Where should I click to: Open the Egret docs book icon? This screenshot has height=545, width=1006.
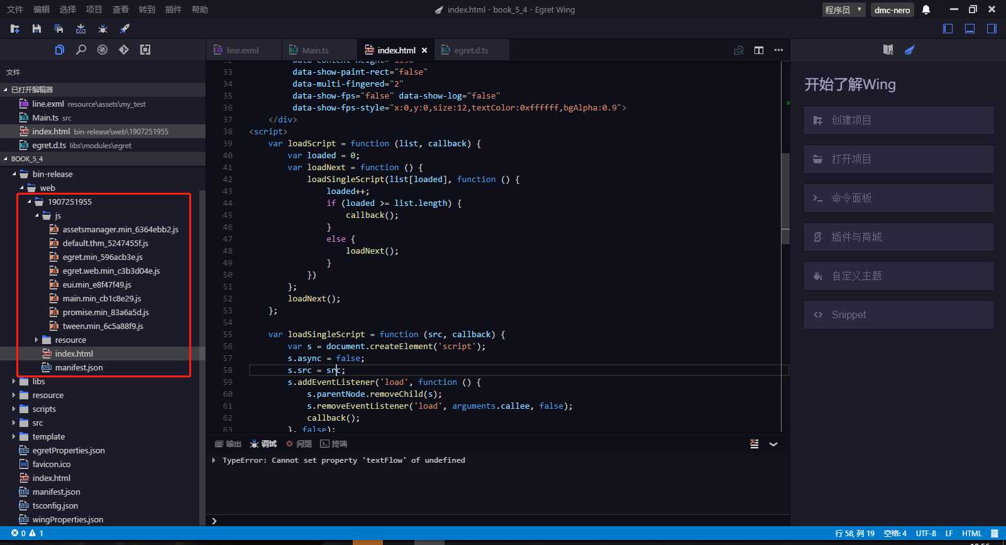point(888,50)
